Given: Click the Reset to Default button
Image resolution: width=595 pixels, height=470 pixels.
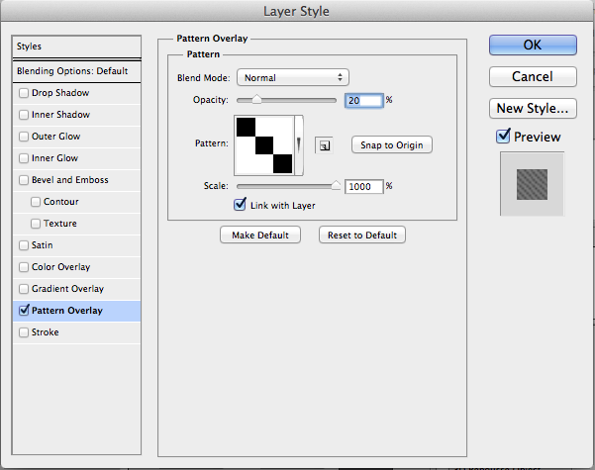Looking at the screenshot, I should tap(362, 235).
